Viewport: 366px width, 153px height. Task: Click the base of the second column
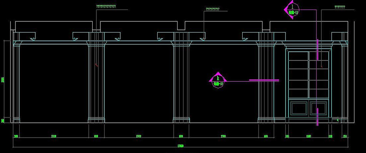click(96, 120)
